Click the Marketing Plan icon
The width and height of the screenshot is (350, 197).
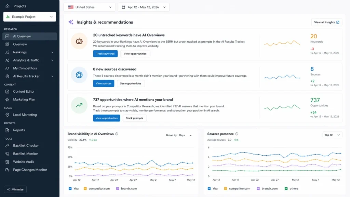tap(8, 100)
